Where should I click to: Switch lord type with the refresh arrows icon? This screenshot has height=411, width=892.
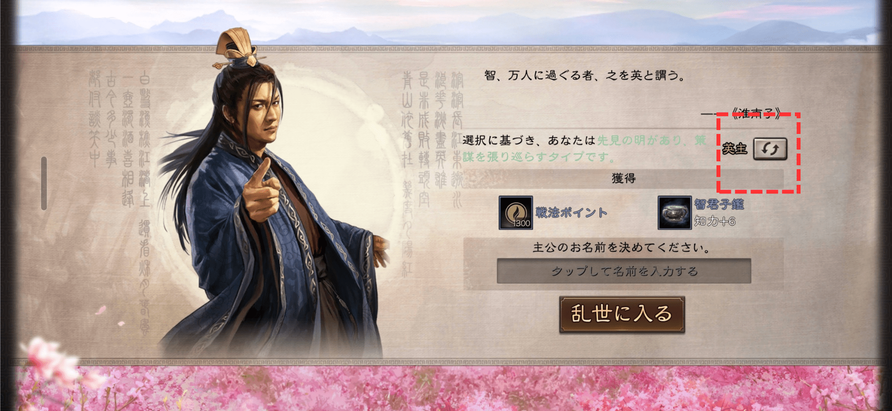click(x=770, y=149)
